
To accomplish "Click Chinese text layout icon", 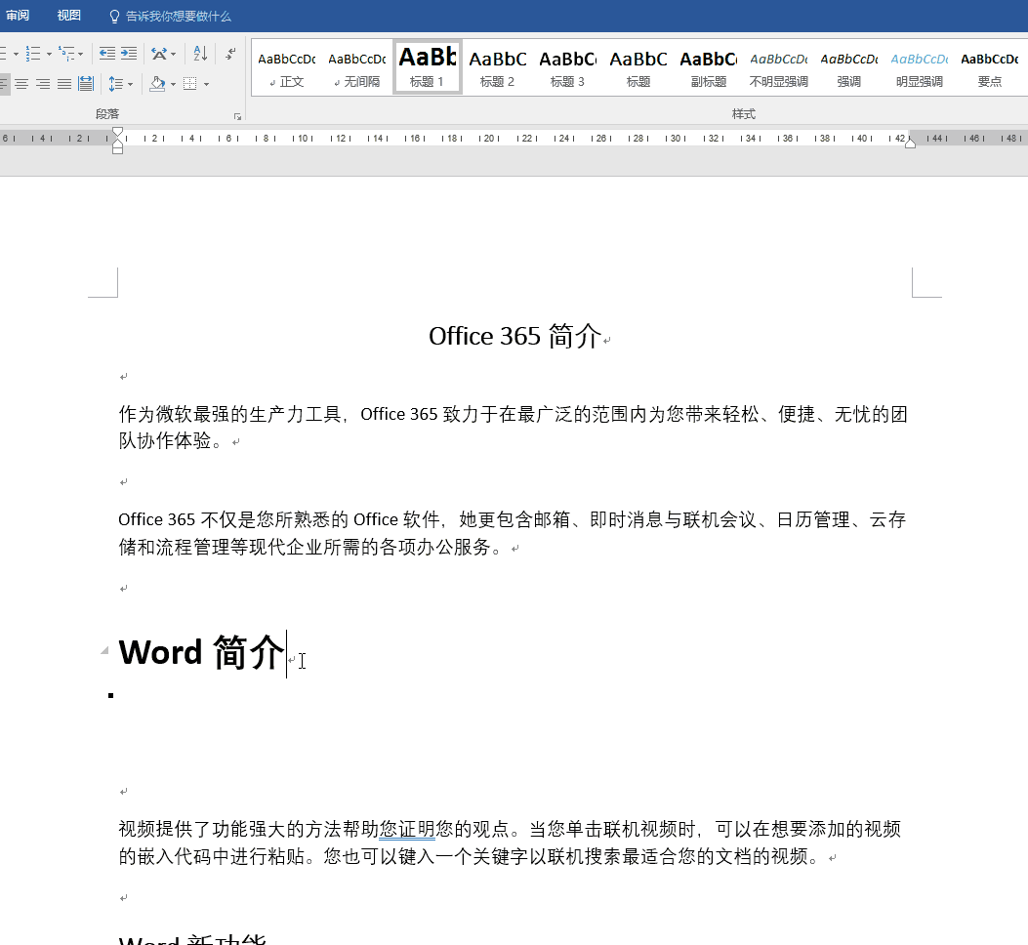I will 158,54.
